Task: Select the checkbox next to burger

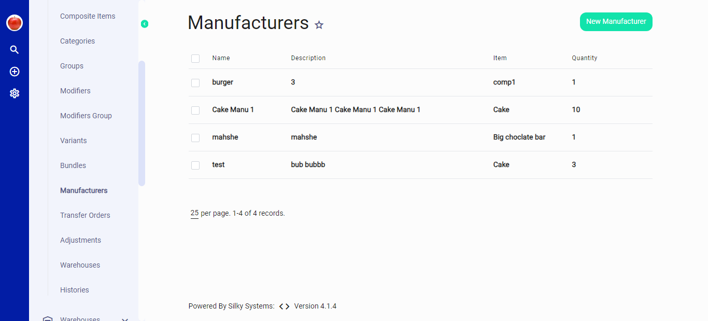Action: click(x=195, y=82)
